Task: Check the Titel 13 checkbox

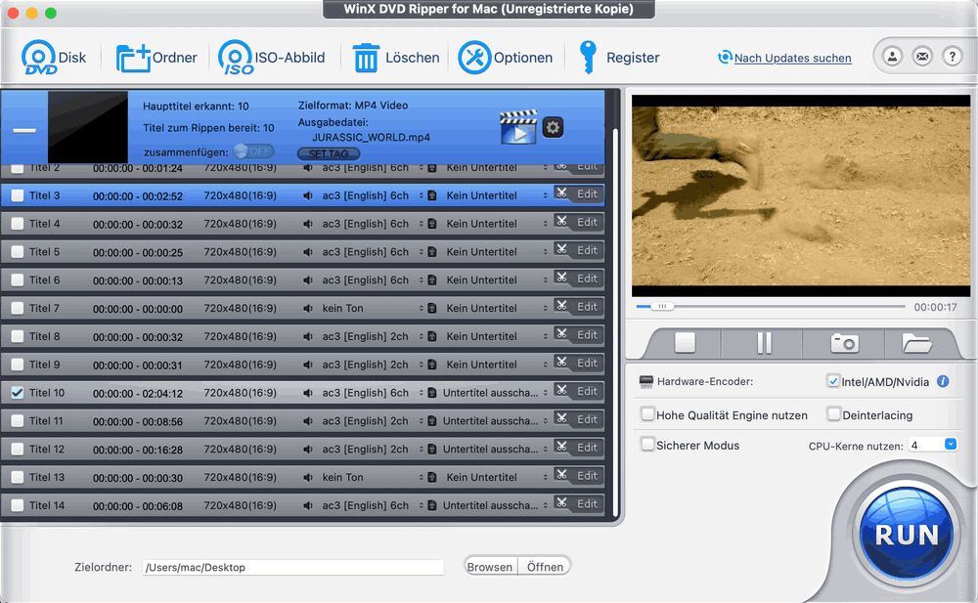Action: pyautogui.click(x=18, y=477)
